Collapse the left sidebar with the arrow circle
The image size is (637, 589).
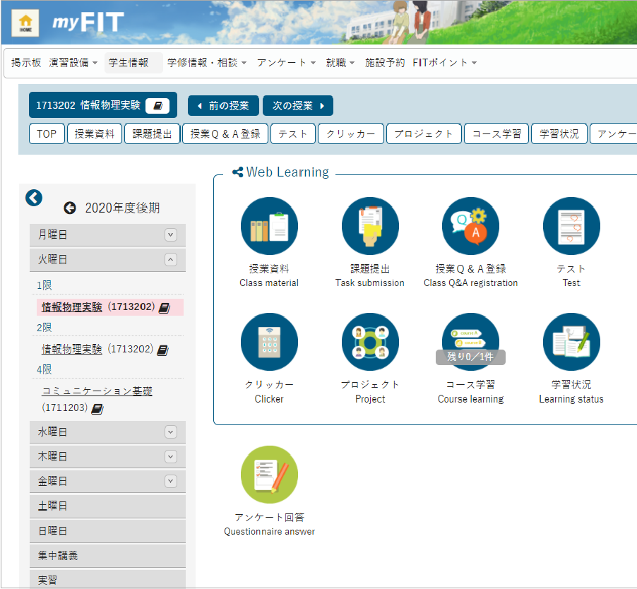pos(34,198)
